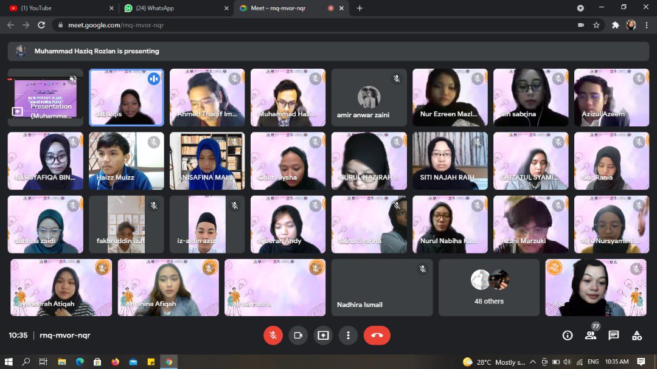Open volume control in system tray
Image resolution: width=657 pixels, height=369 pixels.
coord(568,362)
